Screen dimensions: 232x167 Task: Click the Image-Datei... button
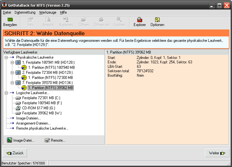(x=21, y=140)
